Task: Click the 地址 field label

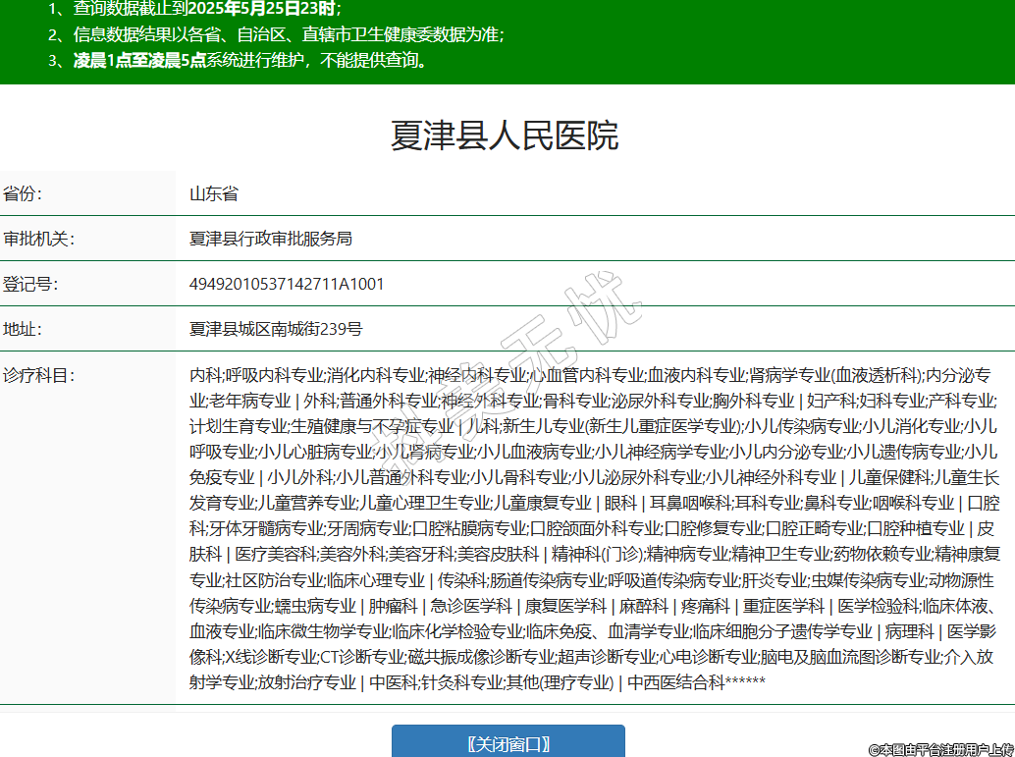Action: pyautogui.click(x=23, y=329)
